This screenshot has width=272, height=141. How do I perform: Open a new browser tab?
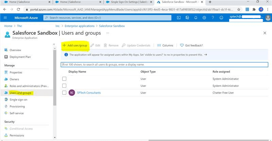(x=210, y=2)
